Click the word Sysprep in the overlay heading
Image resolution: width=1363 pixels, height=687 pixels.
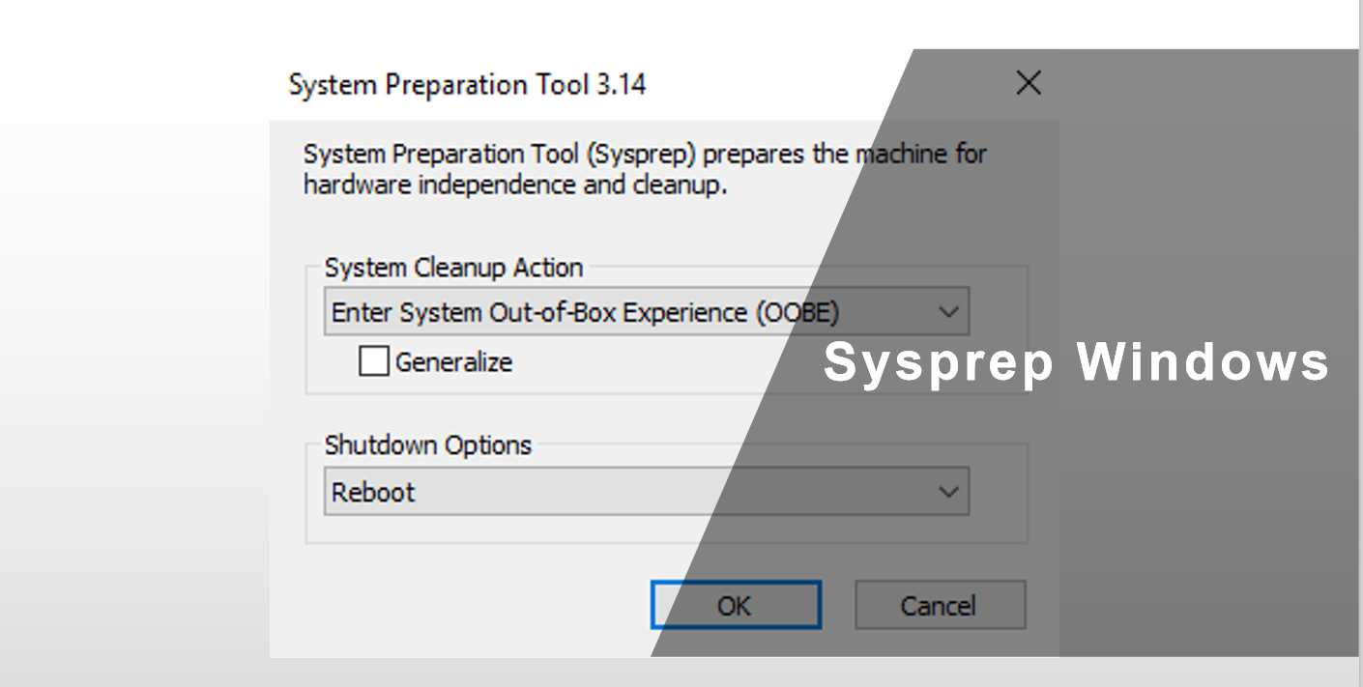pyautogui.click(x=938, y=363)
